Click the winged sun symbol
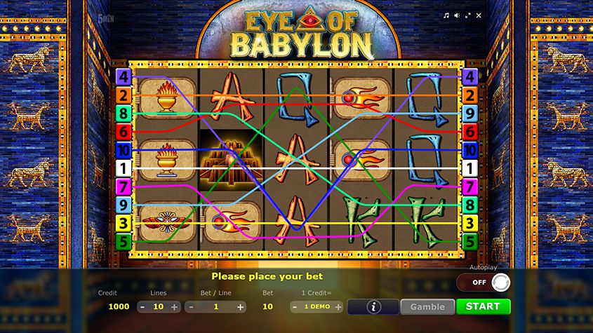This screenshot has width=593, height=333. (x=166, y=222)
